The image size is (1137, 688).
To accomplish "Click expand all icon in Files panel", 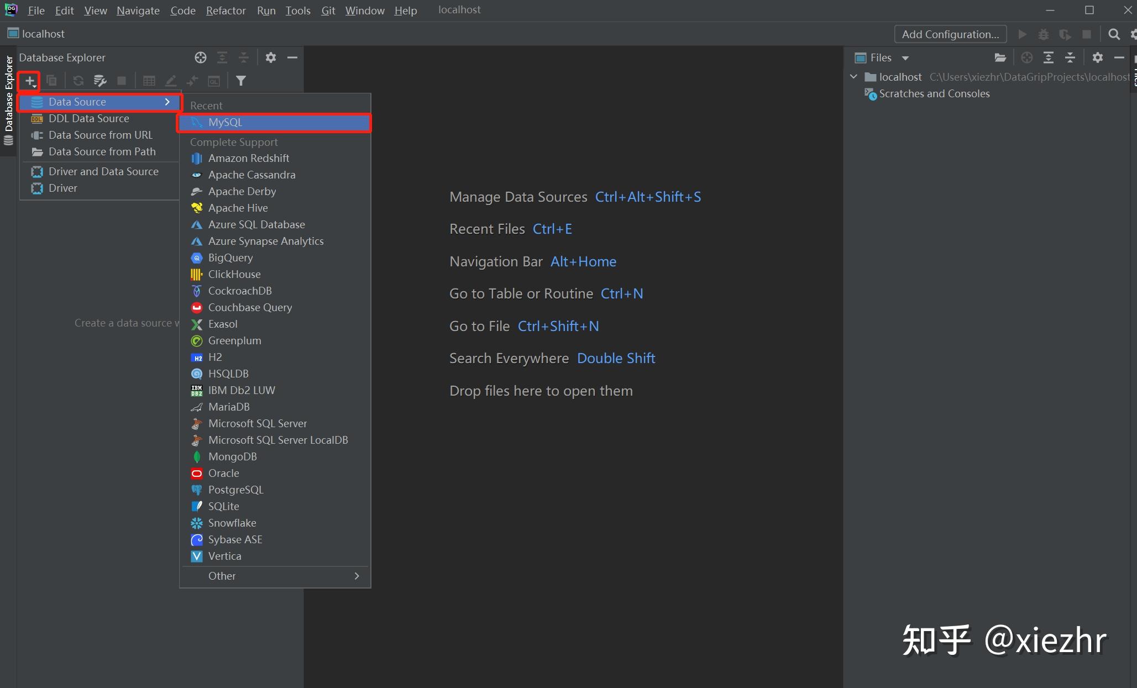I will 1048,57.
